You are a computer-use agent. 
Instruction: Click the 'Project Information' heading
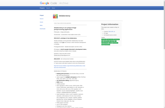(x=110, y=24)
